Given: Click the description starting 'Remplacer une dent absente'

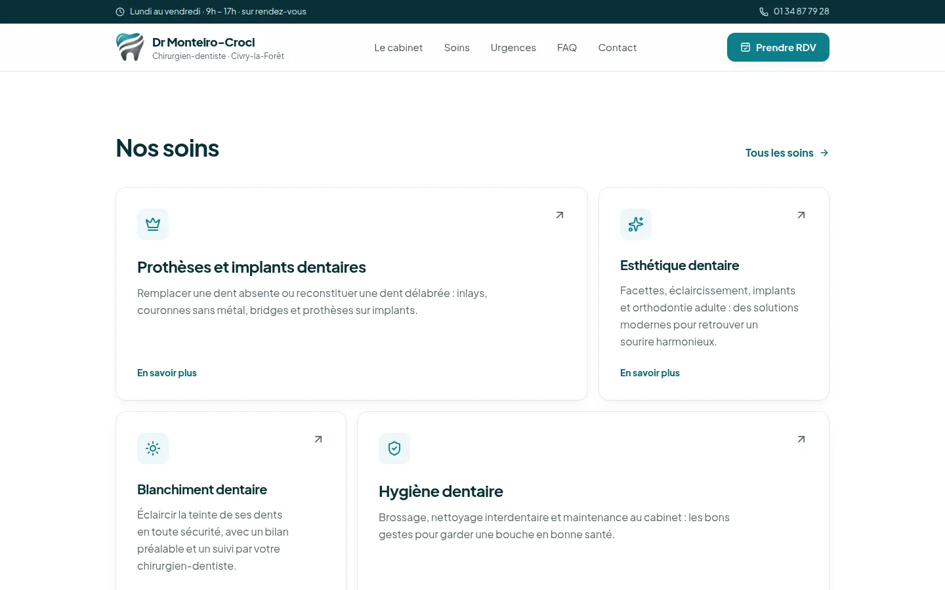Looking at the screenshot, I should tap(312, 302).
